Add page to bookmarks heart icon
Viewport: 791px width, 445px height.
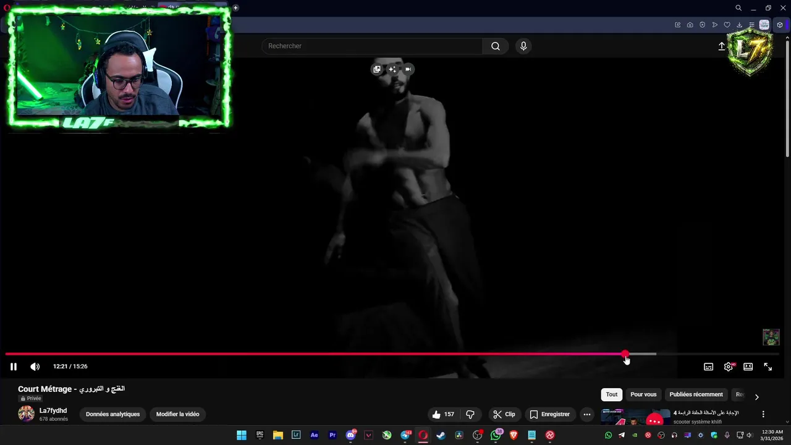click(727, 25)
